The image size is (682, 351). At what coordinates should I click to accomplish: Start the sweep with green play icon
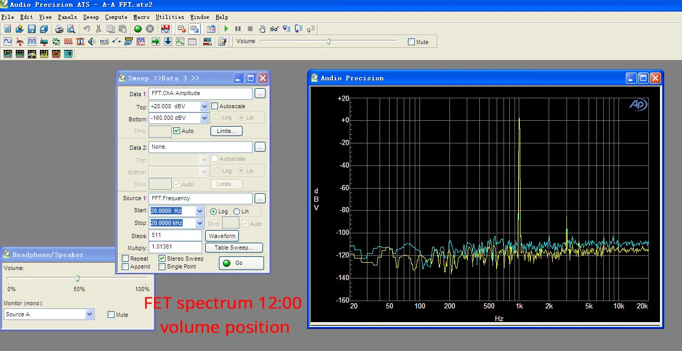point(226,29)
